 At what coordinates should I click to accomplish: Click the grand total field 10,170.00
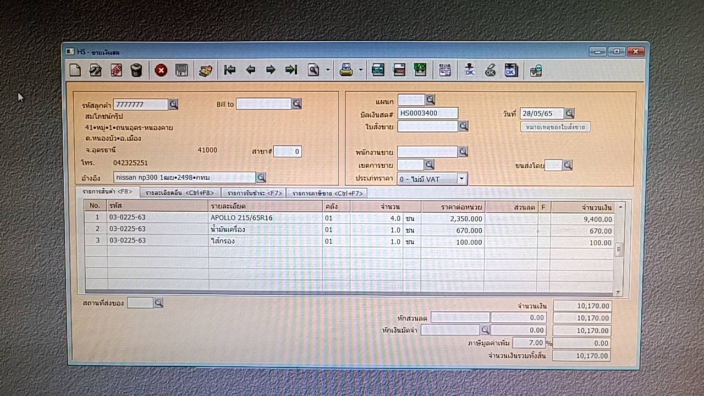coord(581,356)
